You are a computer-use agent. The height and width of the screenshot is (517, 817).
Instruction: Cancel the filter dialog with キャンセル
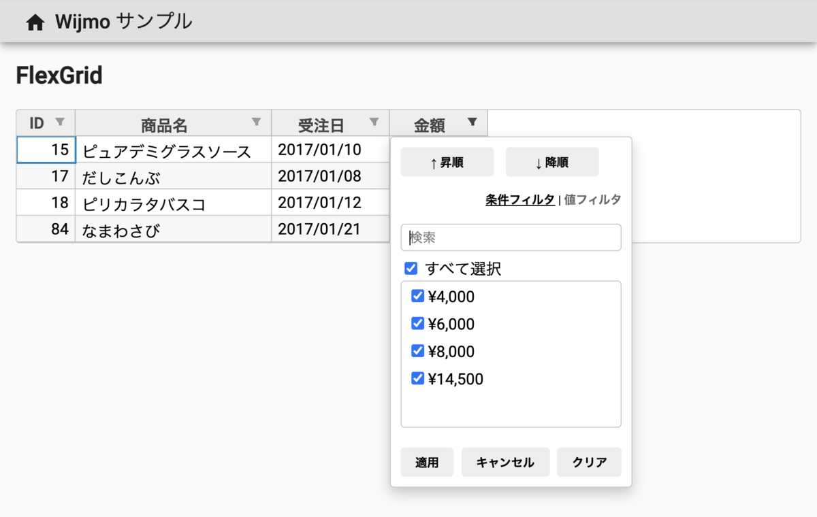(505, 462)
